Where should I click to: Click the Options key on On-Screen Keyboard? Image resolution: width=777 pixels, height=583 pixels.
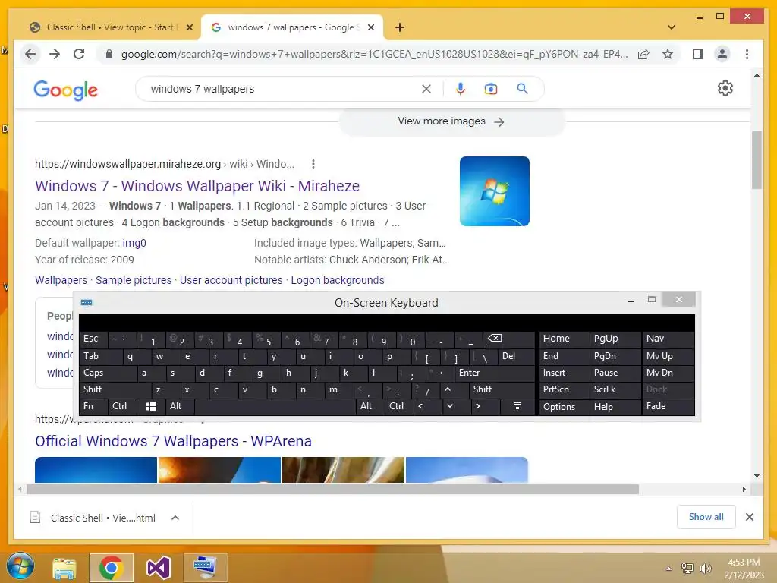click(x=564, y=407)
